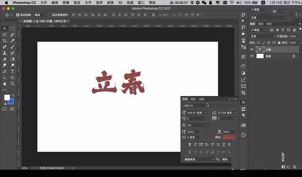Select the Dodge tool
The height and width of the screenshot is (177, 302).
12,65
